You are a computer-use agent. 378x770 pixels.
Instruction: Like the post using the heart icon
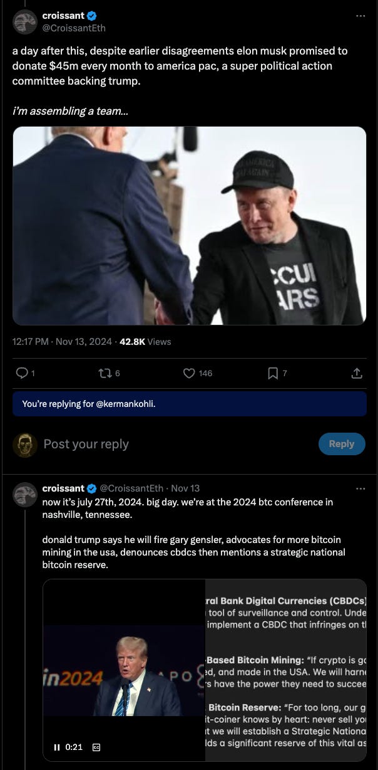tap(190, 373)
